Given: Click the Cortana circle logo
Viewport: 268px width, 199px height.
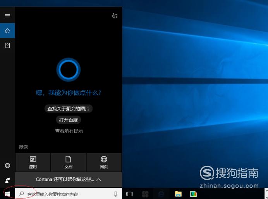Looking at the screenshot, I should (69, 70).
